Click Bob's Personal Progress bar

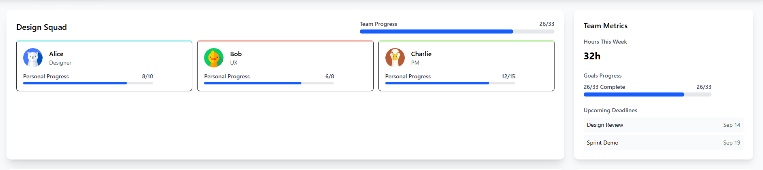pos(269,83)
